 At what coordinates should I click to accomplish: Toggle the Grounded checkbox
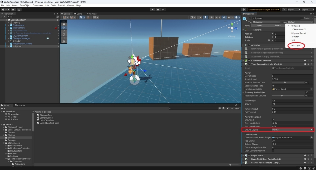273,120
